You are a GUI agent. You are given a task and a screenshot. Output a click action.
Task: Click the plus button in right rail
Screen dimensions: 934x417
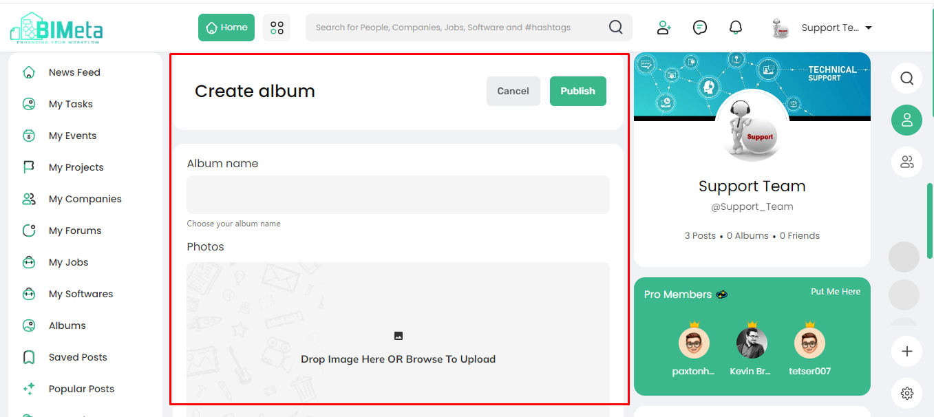pos(907,352)
